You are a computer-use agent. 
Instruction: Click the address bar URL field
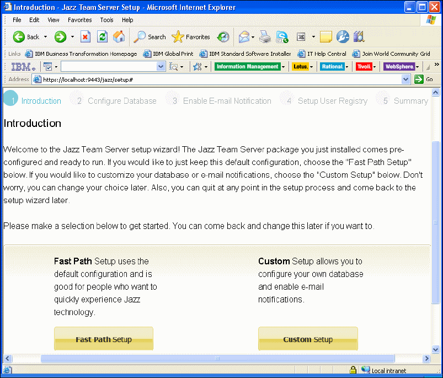click(x=222, y=79)
